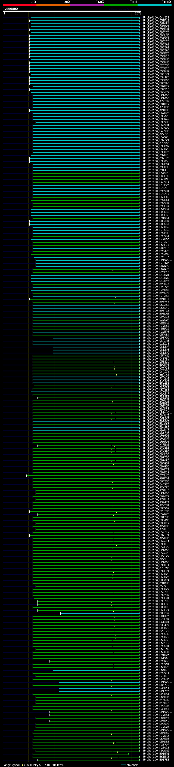Viewport: 174px width, 767px height.
Task: Select hit label UniRef100_Q84MZ6
Action: (156, 54)
